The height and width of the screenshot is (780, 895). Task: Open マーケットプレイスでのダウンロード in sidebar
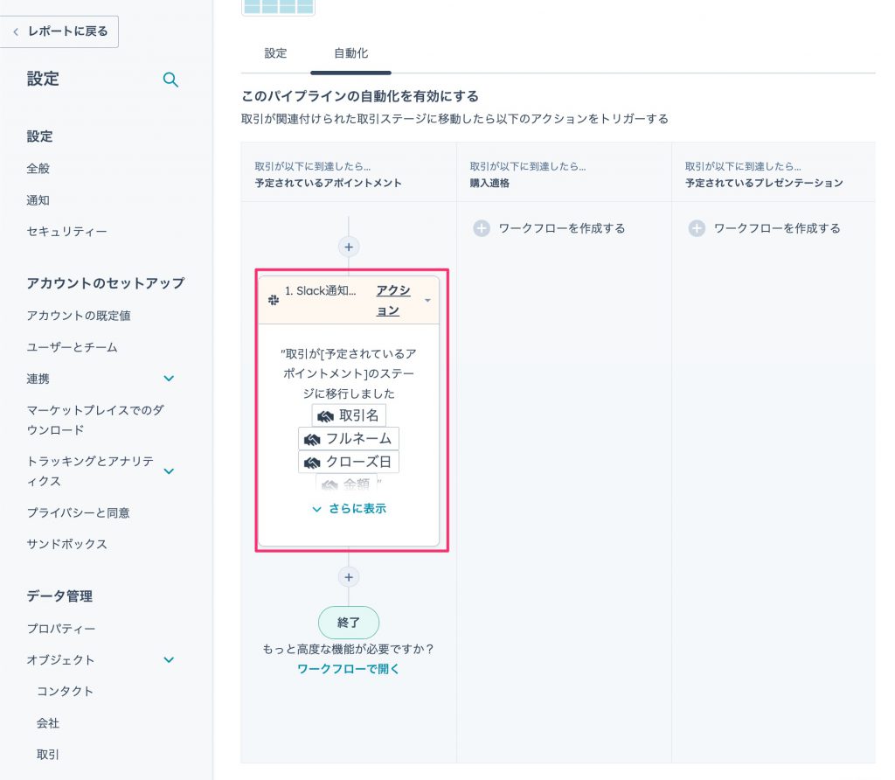pyautogui.click(x=95, y=420)
